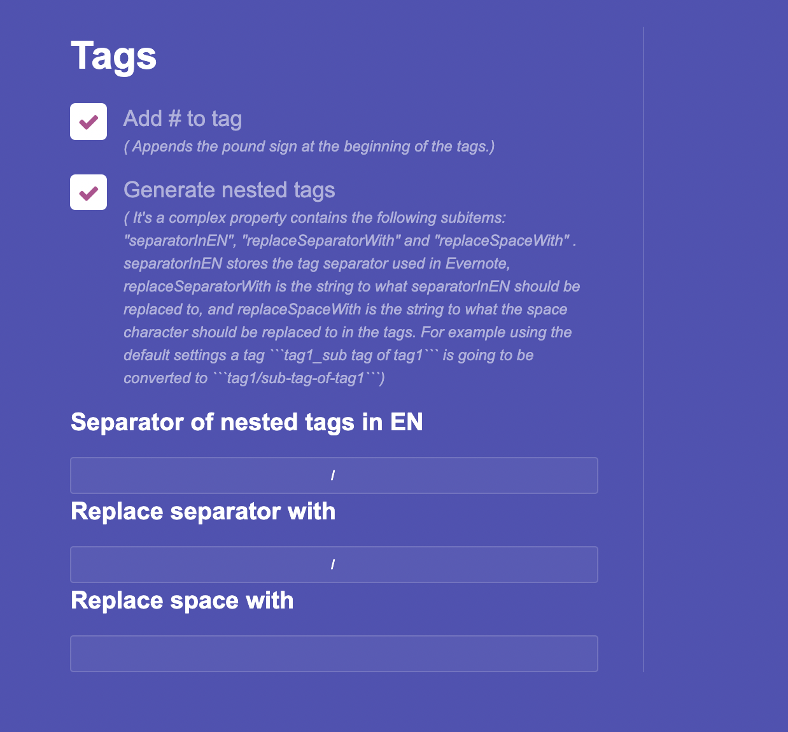Click the "Tags" page heading

tap(114, 56)
